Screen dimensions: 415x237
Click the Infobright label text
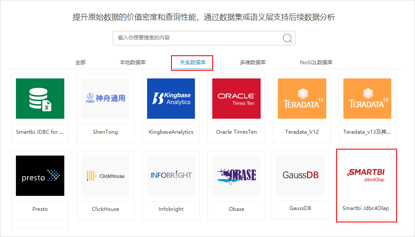point(171,209)
